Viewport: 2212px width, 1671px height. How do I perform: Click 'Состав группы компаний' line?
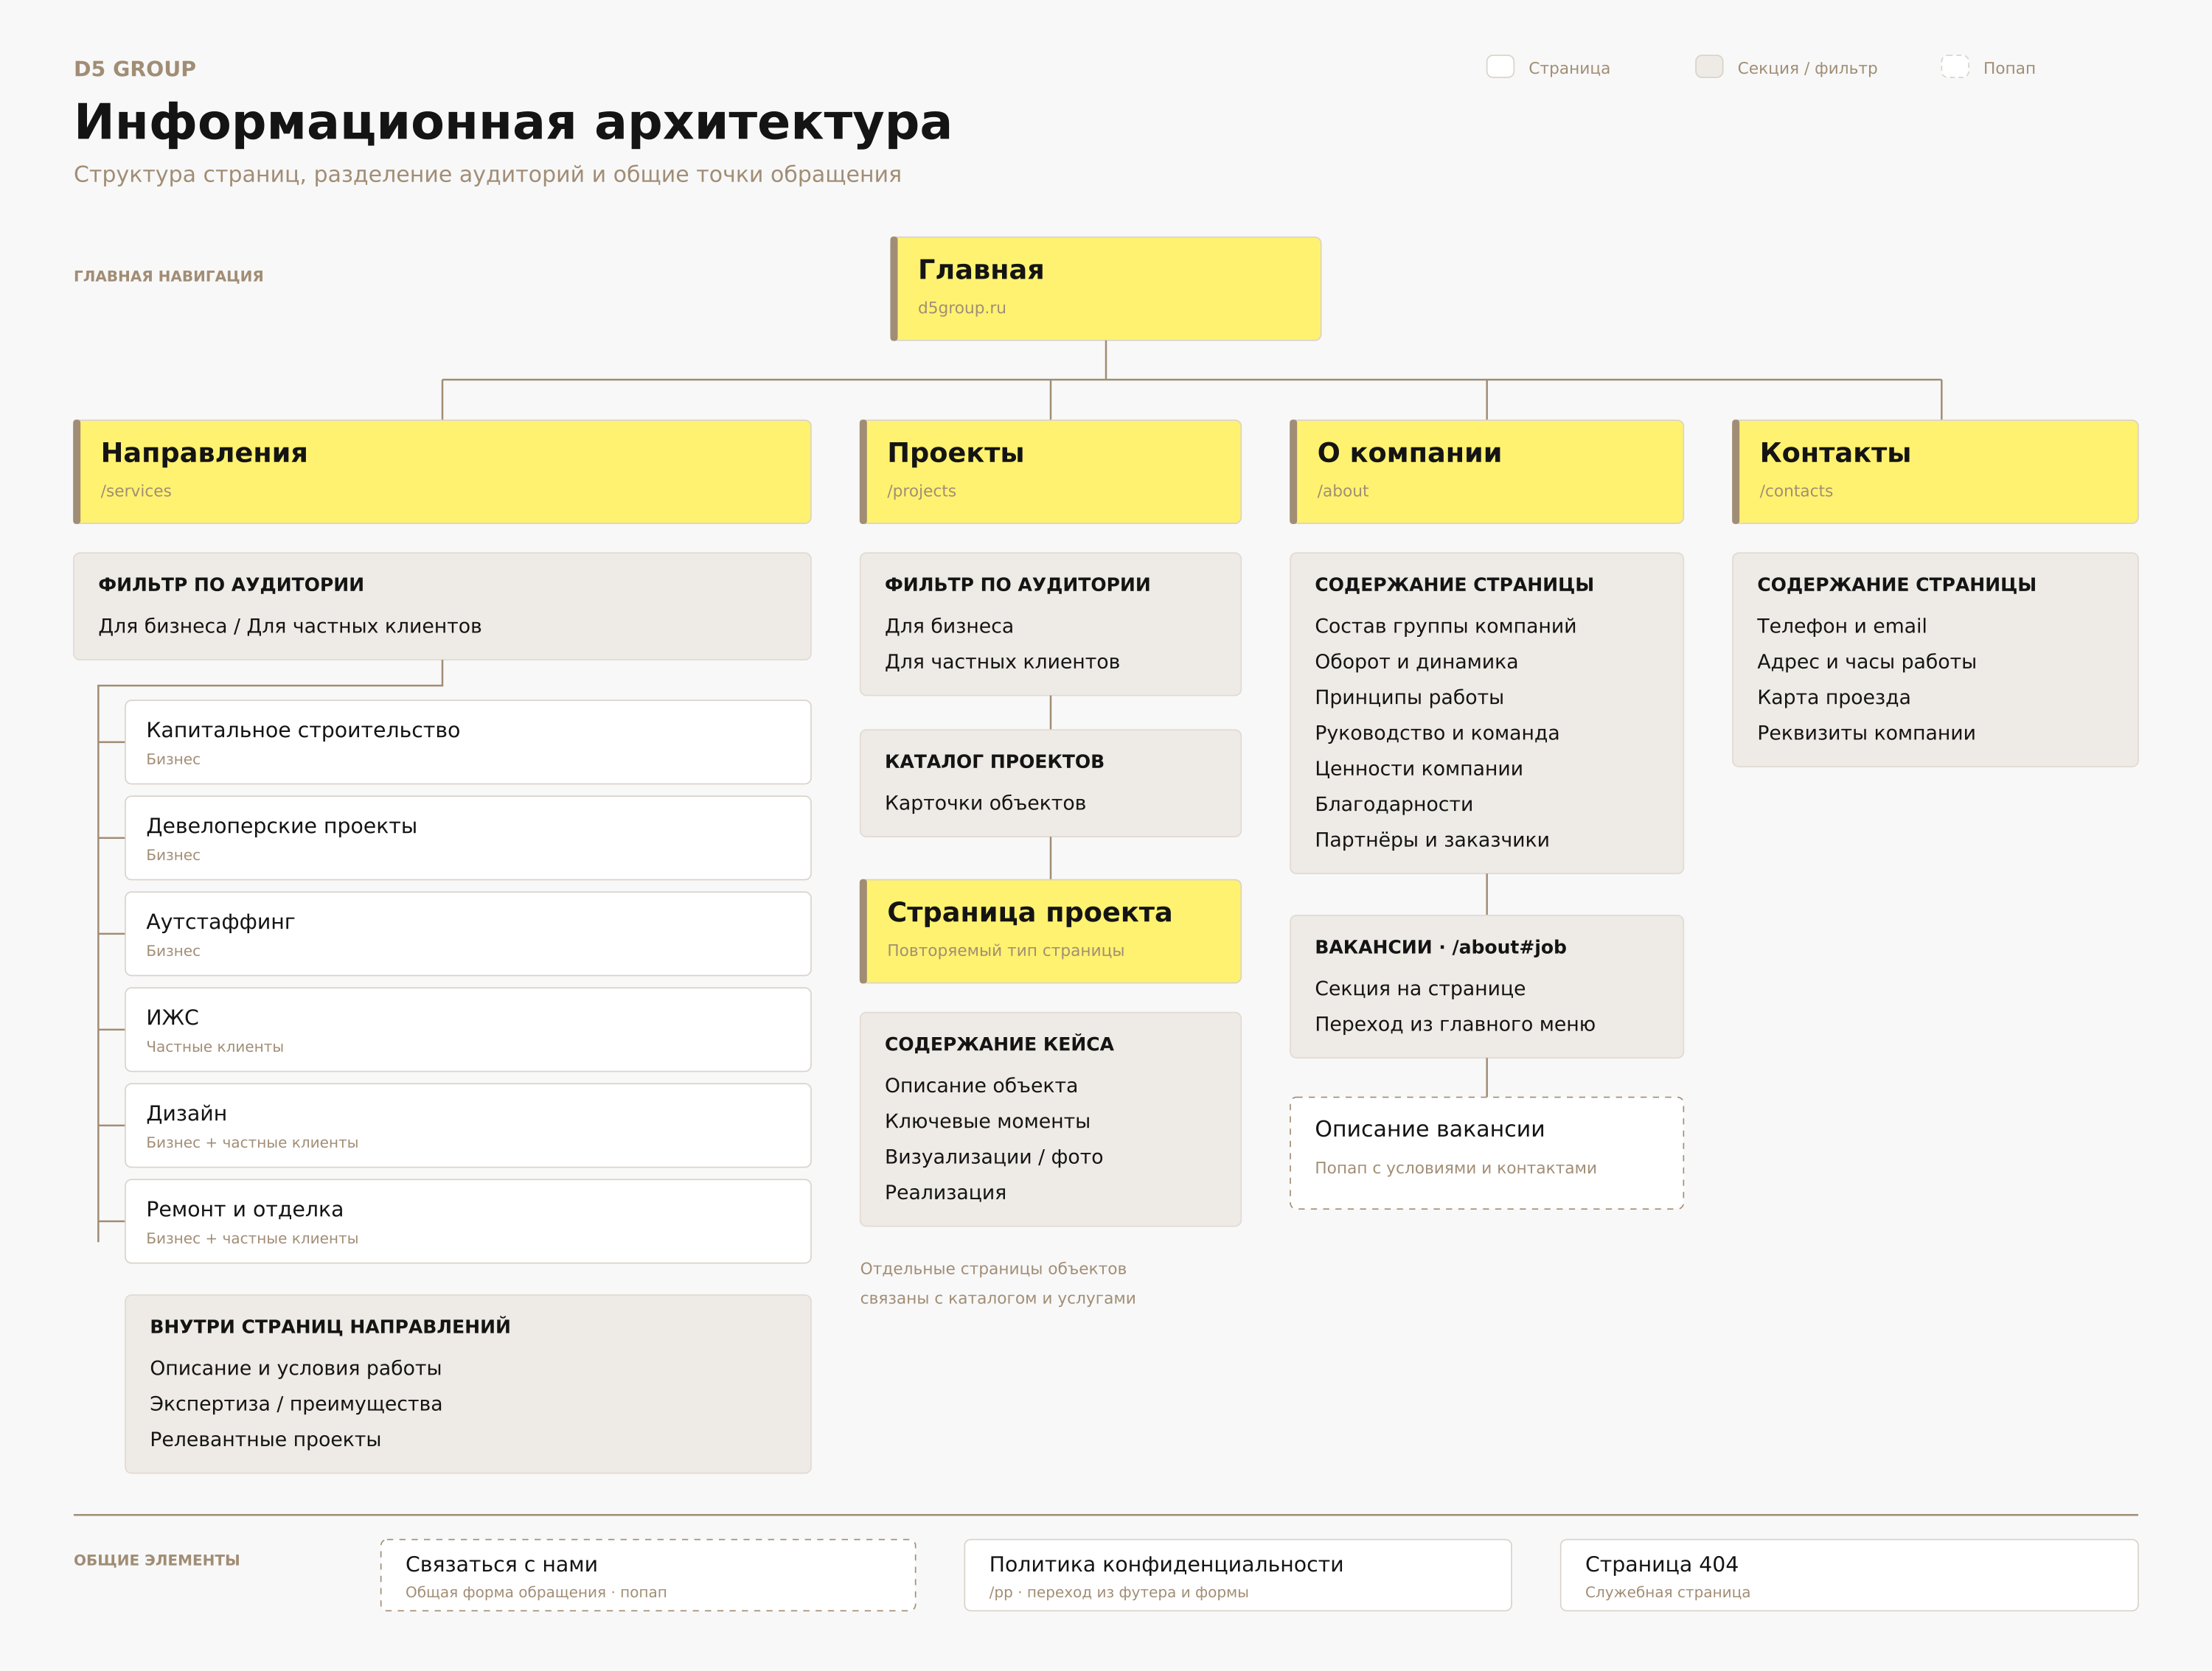click(x=1445, y=627)
